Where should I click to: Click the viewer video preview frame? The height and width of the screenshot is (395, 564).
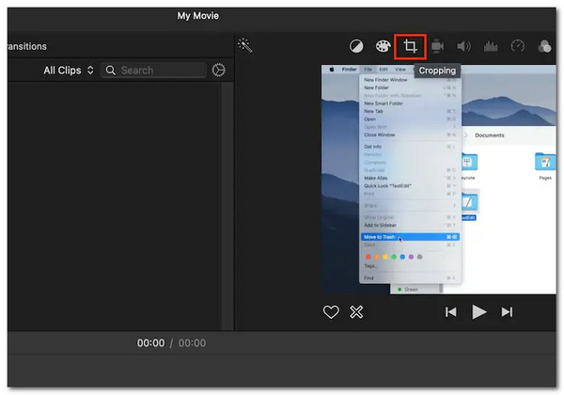[439, 180]
